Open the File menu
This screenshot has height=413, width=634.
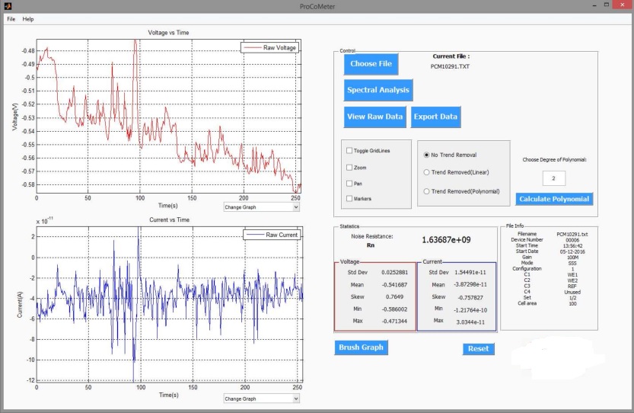click(x=11, y=18)
